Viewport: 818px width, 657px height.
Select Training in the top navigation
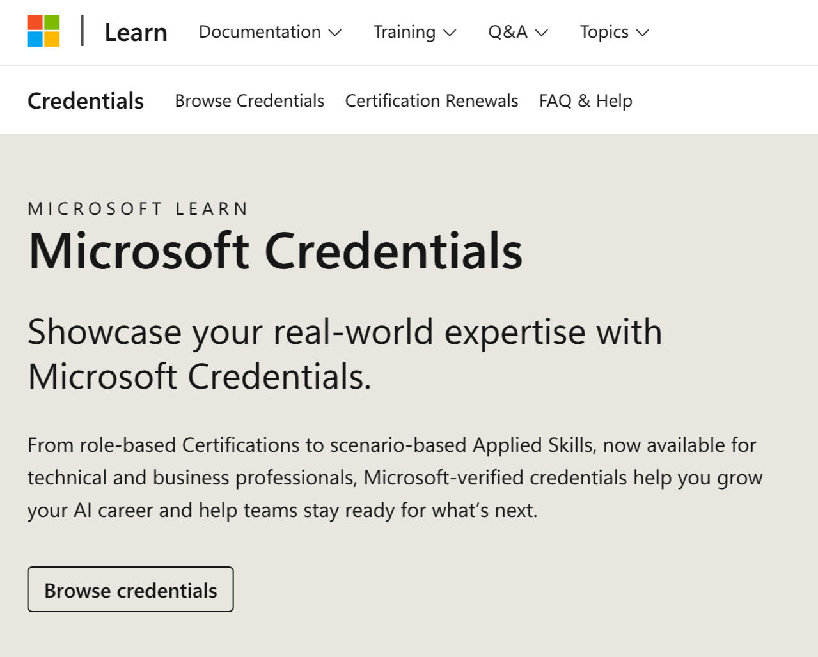point(404,31)
